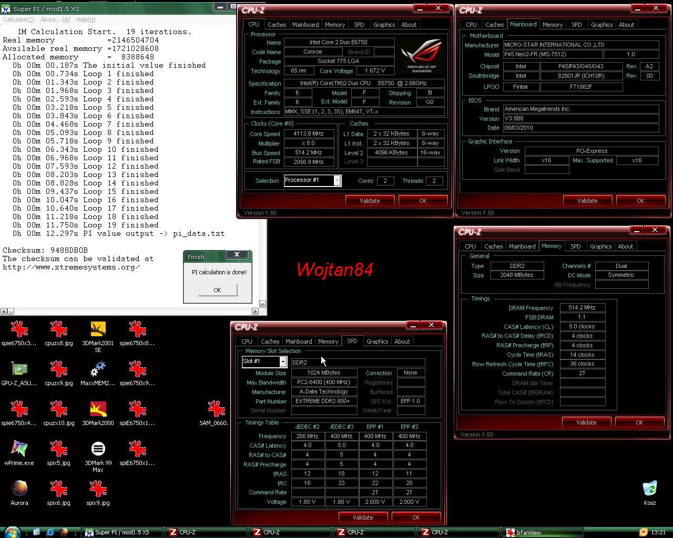Open the spie6750x3 desktop image file
Image resolution: width=673 pixels, height=538 pixels.
click(x=19, y=334)
